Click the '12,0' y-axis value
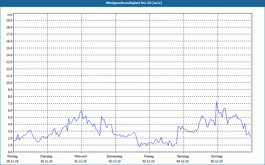265x165 pixels. 9,69
